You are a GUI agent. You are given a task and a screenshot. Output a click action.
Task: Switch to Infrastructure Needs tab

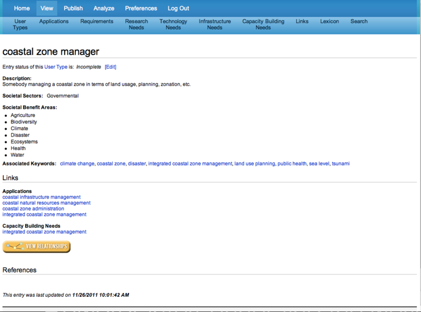click(214, 24)
